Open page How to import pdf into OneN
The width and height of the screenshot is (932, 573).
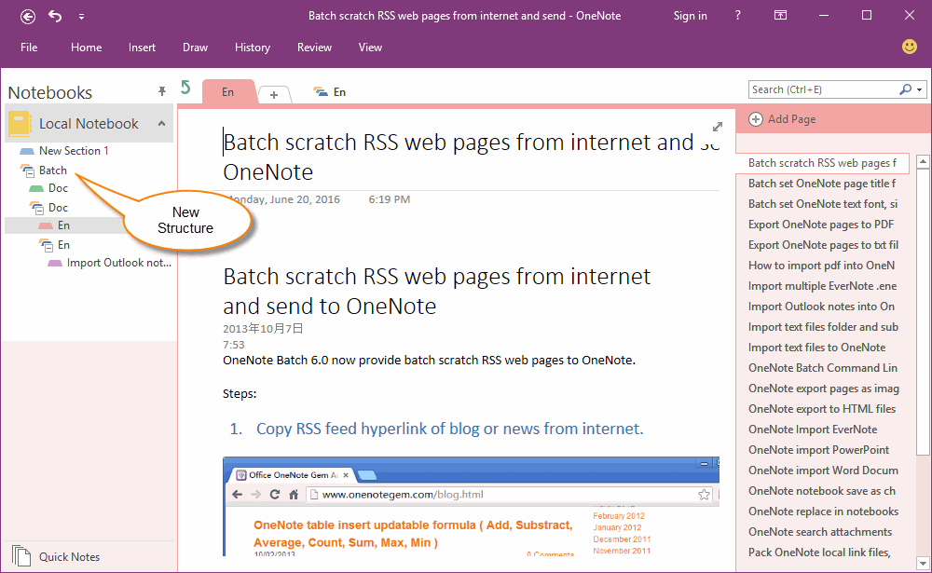tap(822, 266)
